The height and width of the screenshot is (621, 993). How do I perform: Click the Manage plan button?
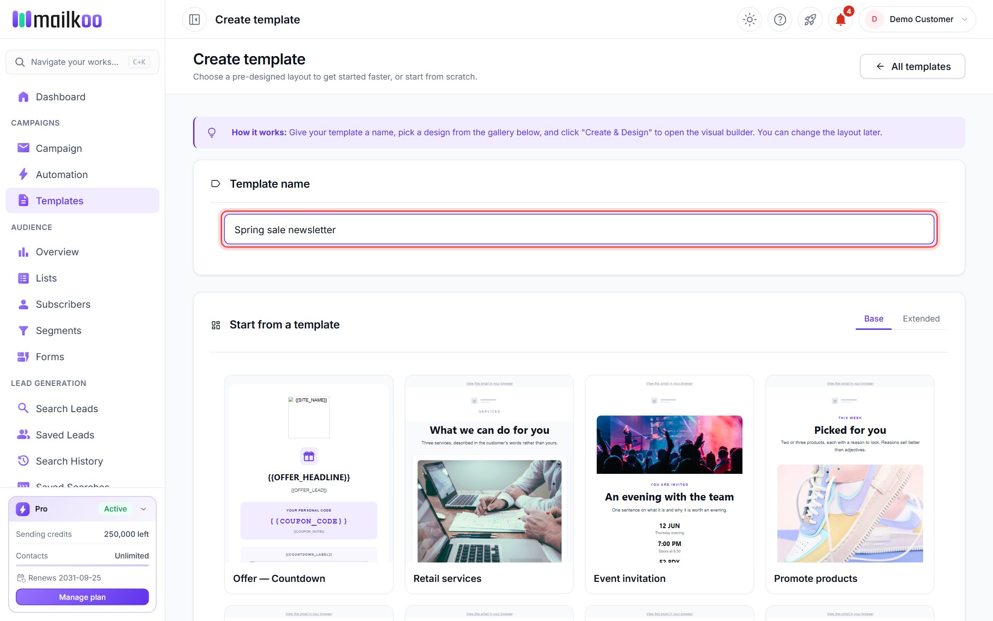tap(82, 597)
